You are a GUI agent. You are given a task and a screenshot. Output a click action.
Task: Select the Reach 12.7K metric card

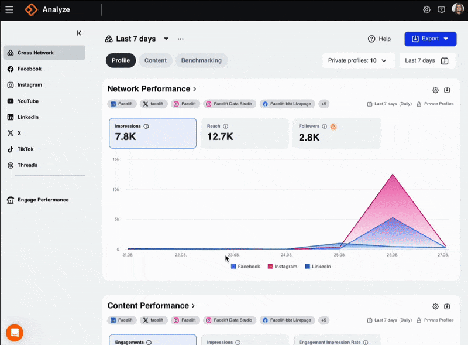point(245,133)
